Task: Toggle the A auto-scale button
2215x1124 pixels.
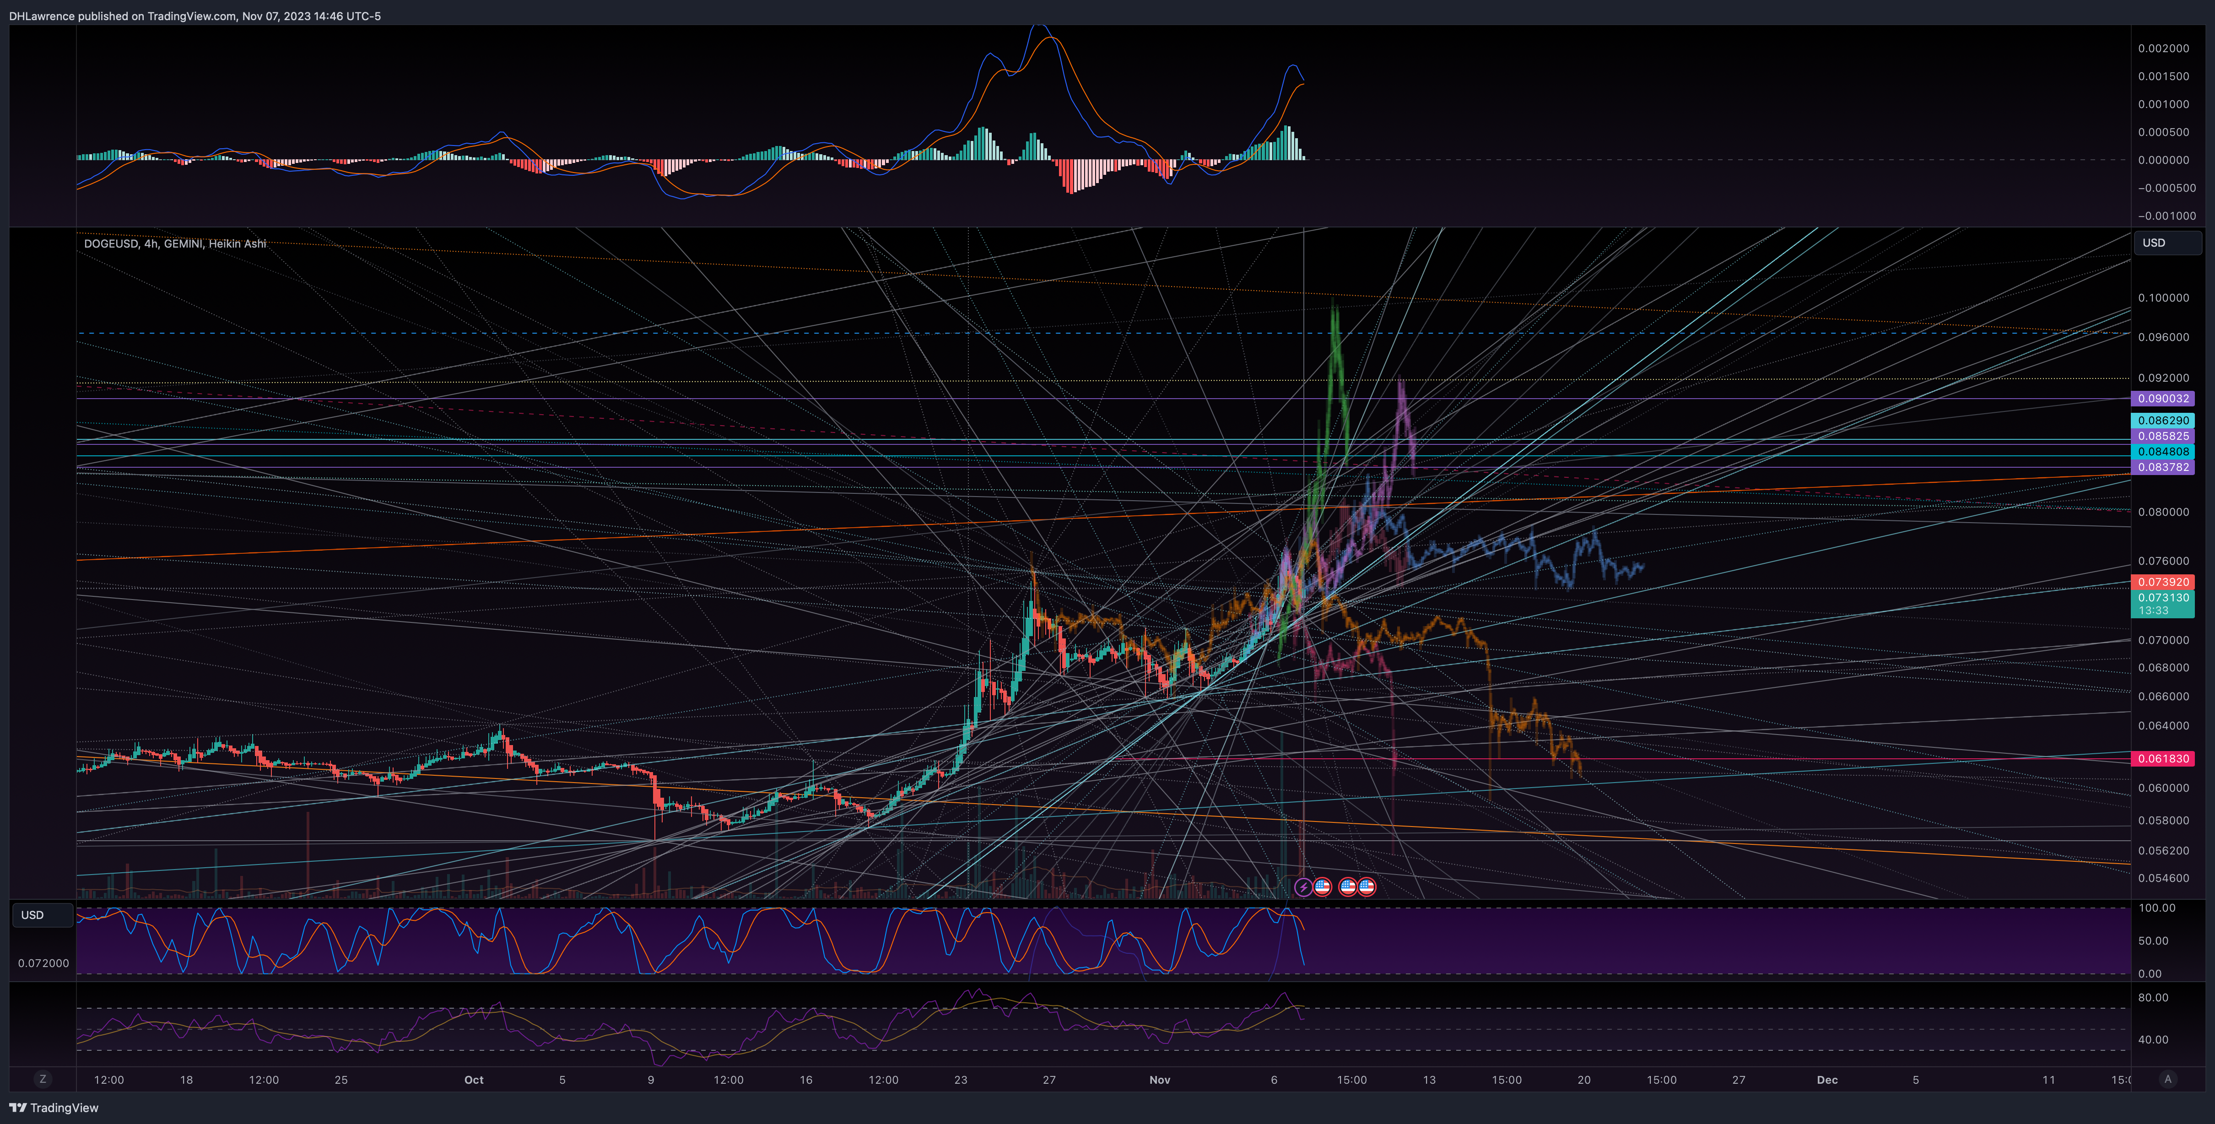Action: coord(2168,1079)
